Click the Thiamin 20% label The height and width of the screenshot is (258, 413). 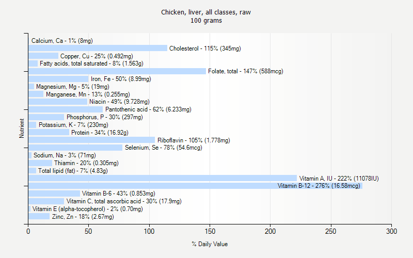[86, 163]
